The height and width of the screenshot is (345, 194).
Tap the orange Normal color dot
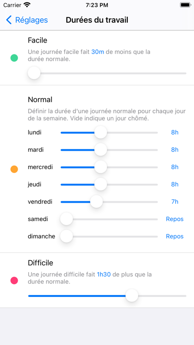14,169
